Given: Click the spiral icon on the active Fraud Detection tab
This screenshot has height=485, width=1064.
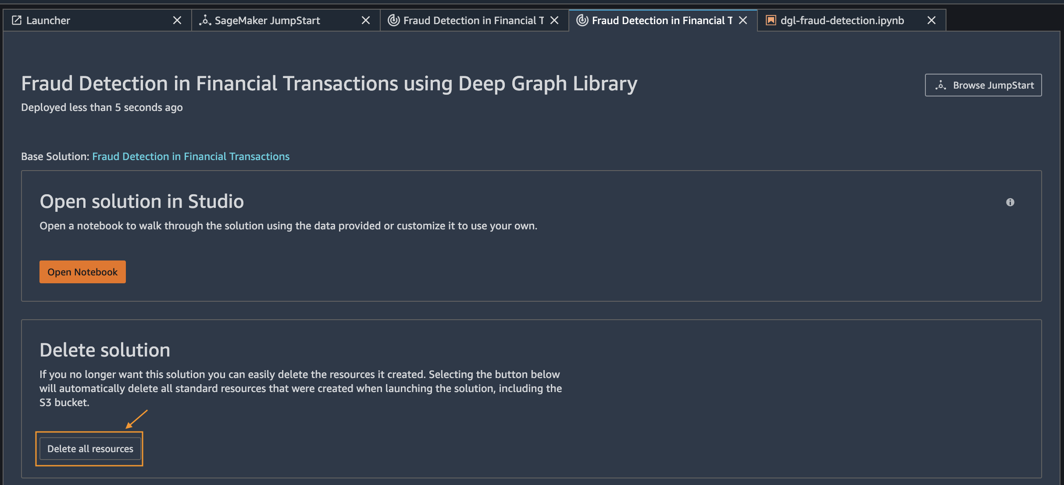Looking at the screenshot, I should click(582, 20).
